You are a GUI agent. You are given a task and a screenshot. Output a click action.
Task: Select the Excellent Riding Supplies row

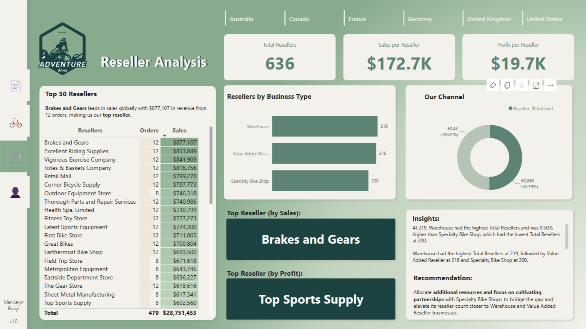click(121, 151)
